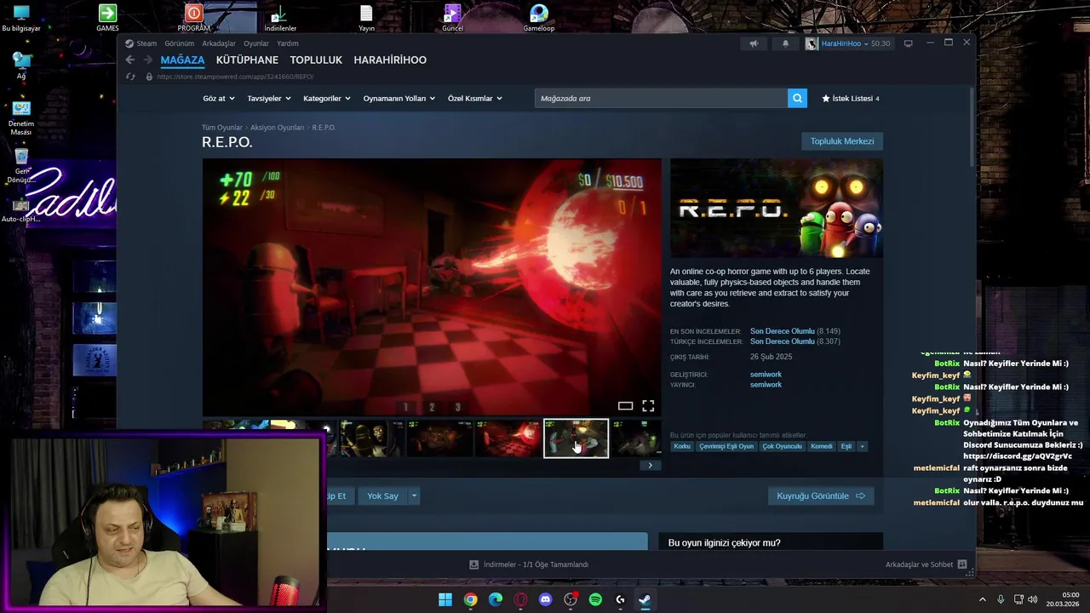Expand Göz at dropdown
The height and width of the screenshot is (613, 1090).
217,98
